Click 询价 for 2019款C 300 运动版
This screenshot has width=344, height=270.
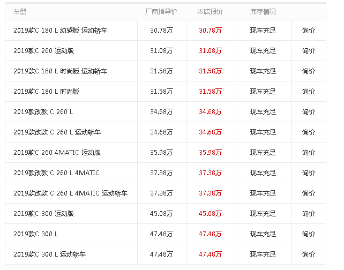pos(309,214)
